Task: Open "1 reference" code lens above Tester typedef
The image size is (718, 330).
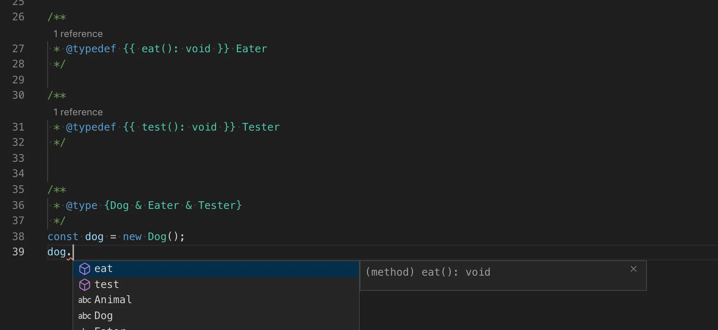Action: [78, 112]
